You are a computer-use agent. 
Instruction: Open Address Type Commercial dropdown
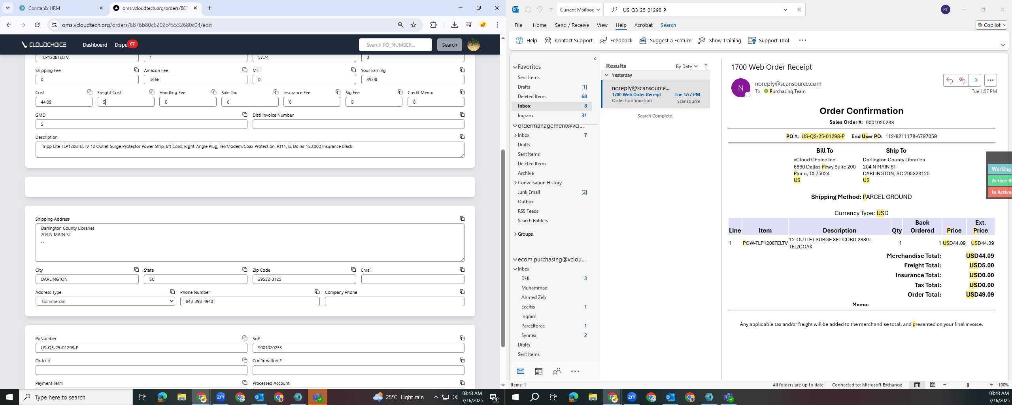105,301
